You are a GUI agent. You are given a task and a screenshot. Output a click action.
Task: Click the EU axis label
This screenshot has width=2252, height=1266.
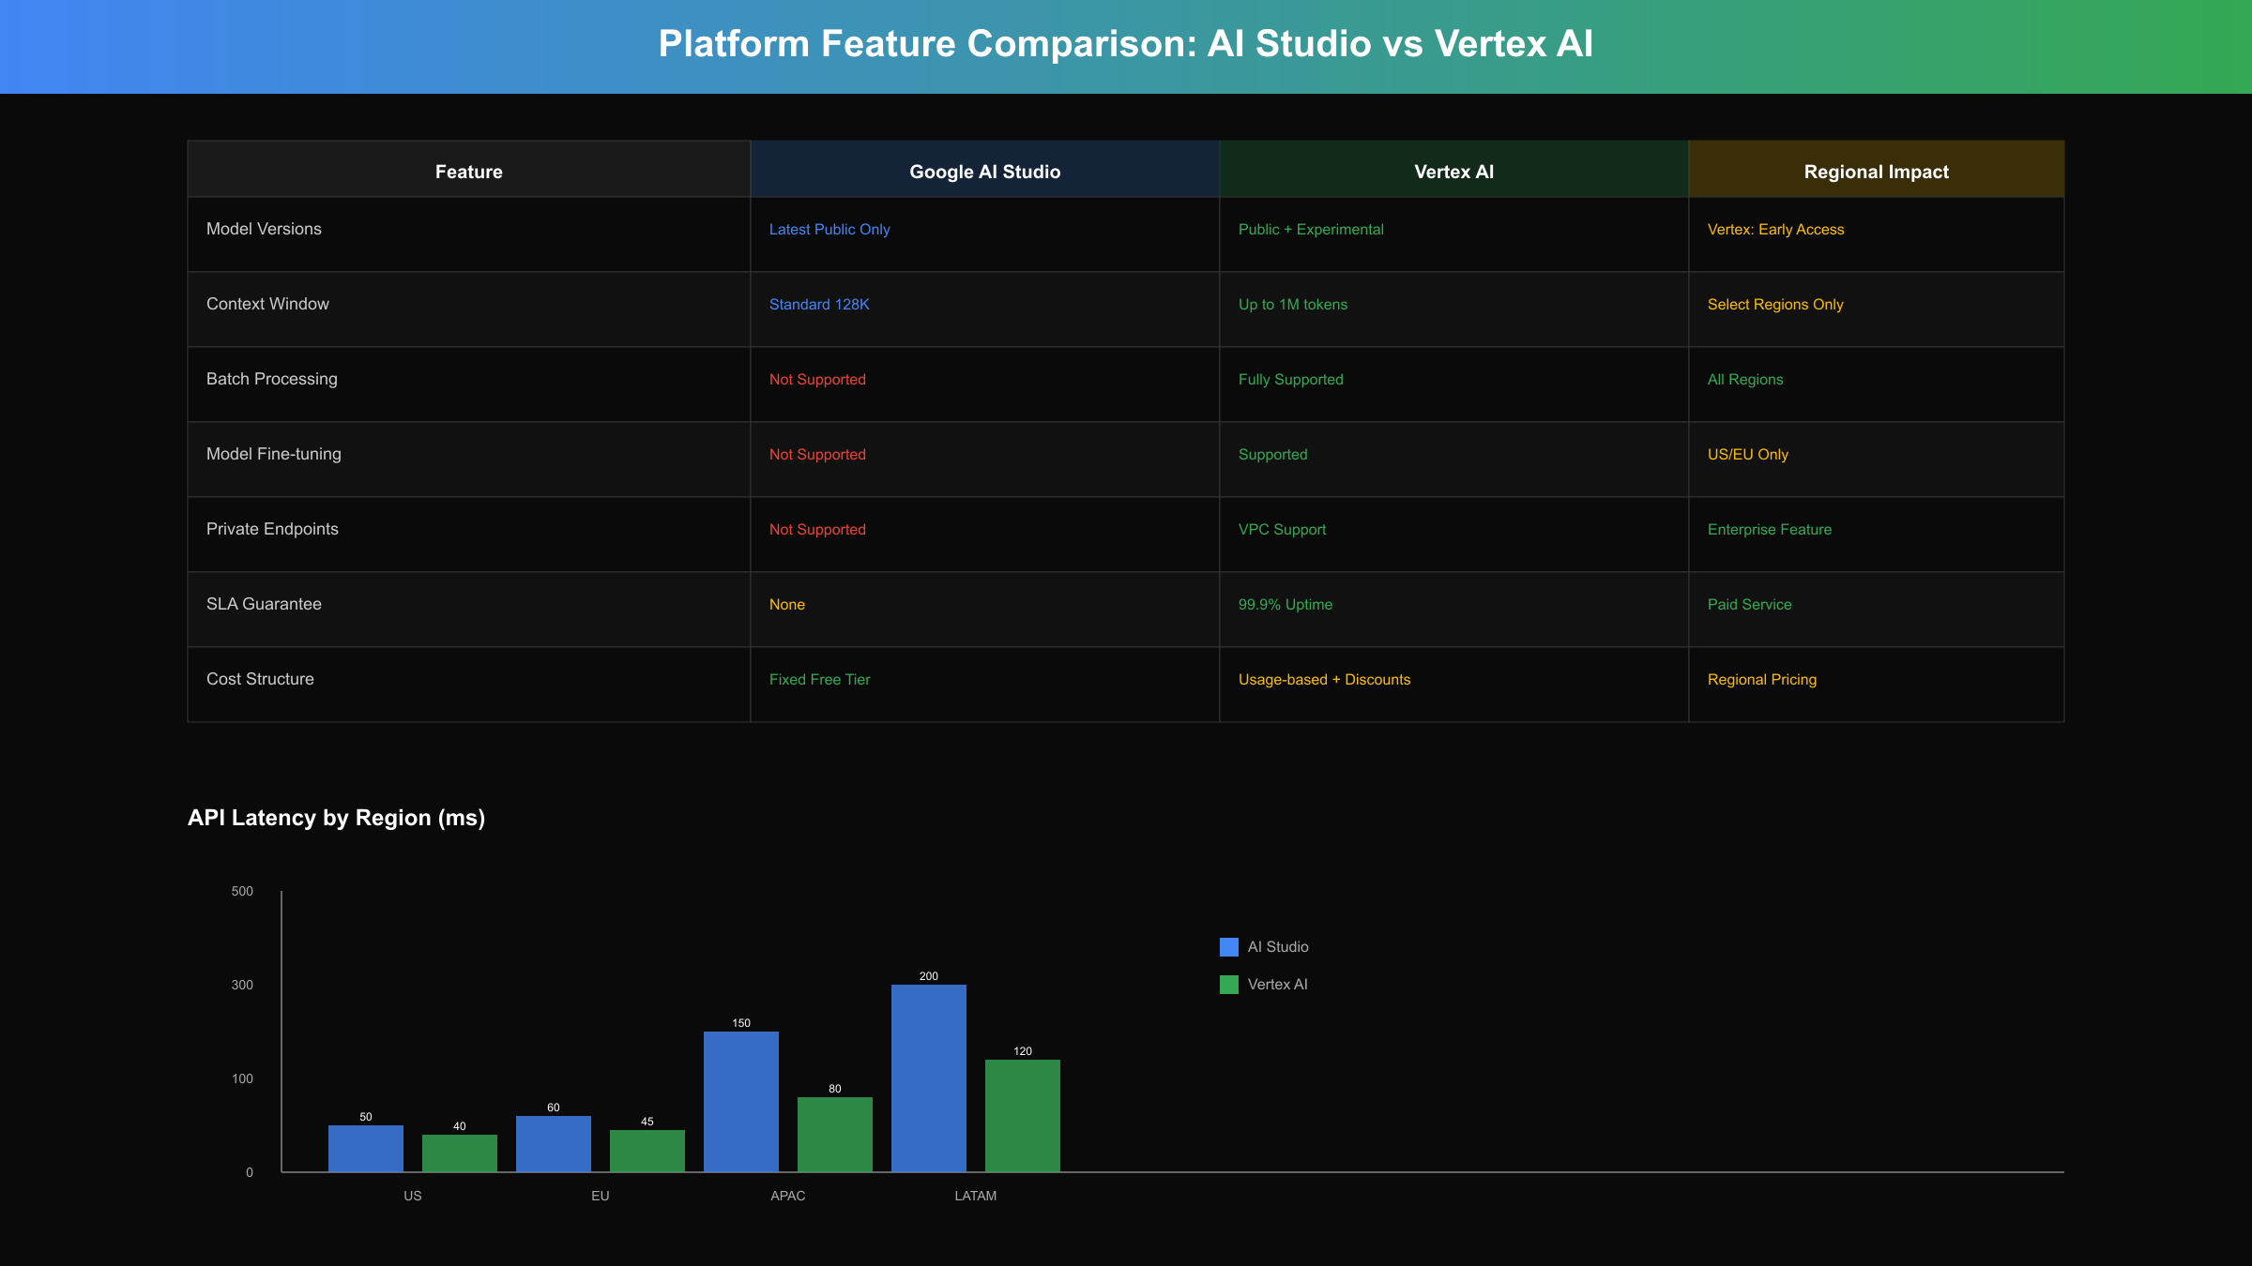pos(601,1196)
